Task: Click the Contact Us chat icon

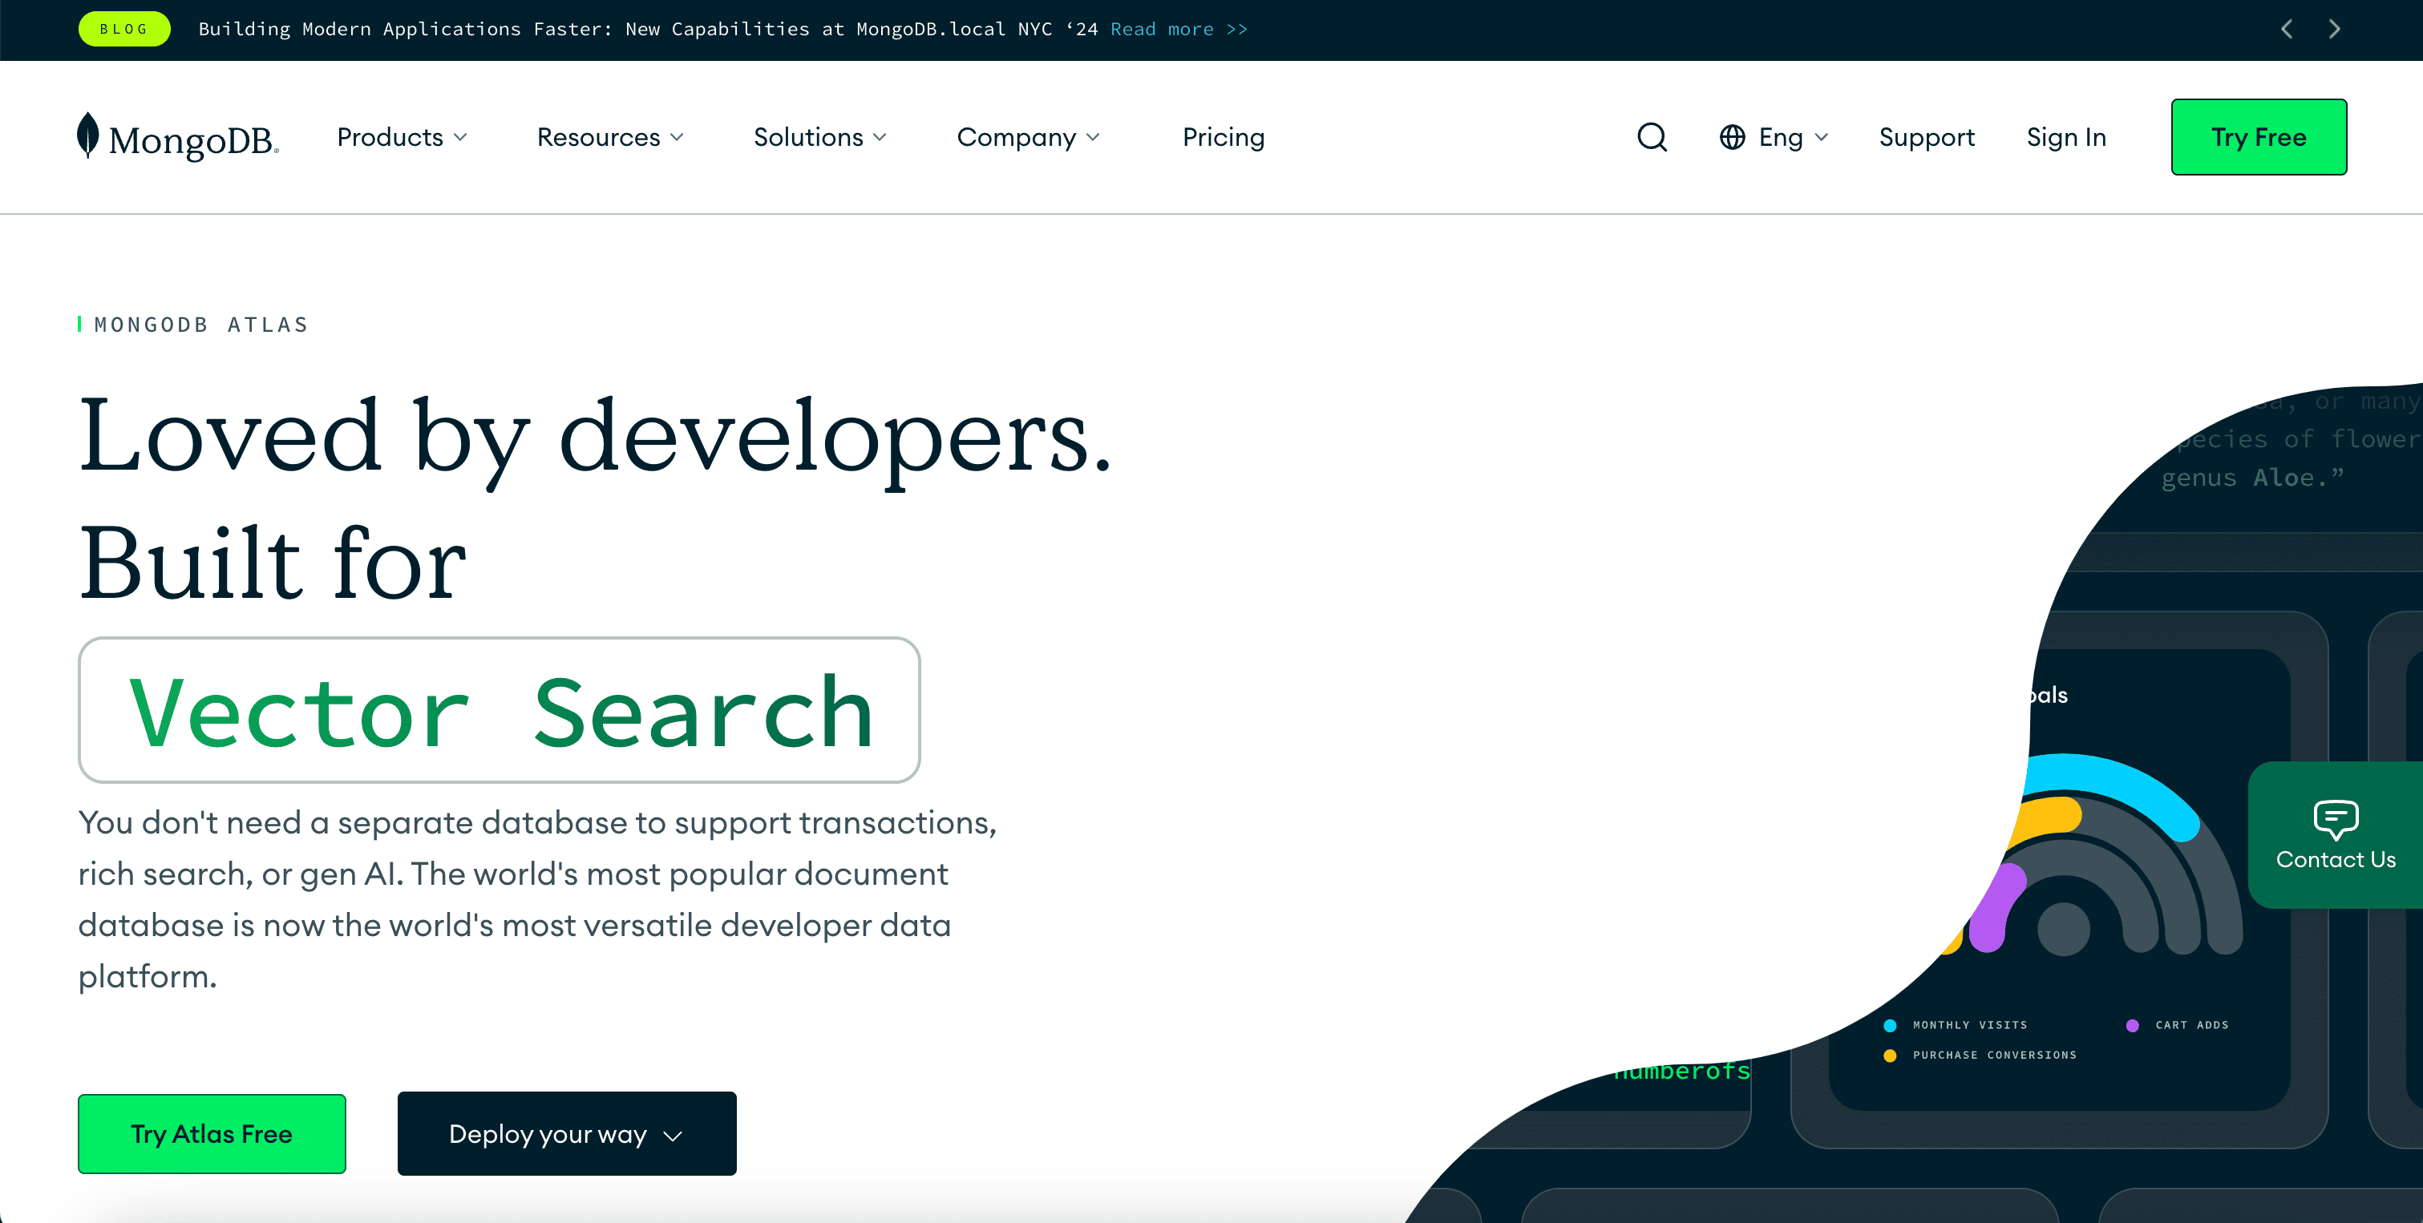Action: (x=2336, y=819)
